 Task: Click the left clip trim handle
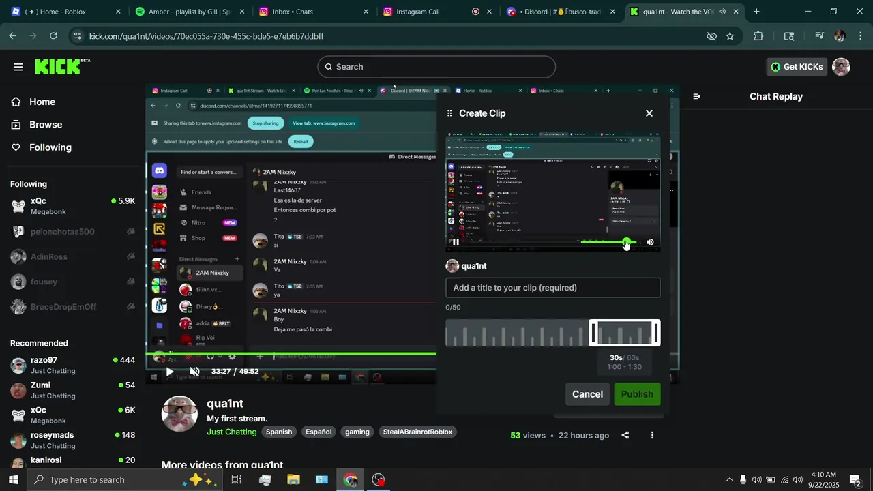(593, 333)
